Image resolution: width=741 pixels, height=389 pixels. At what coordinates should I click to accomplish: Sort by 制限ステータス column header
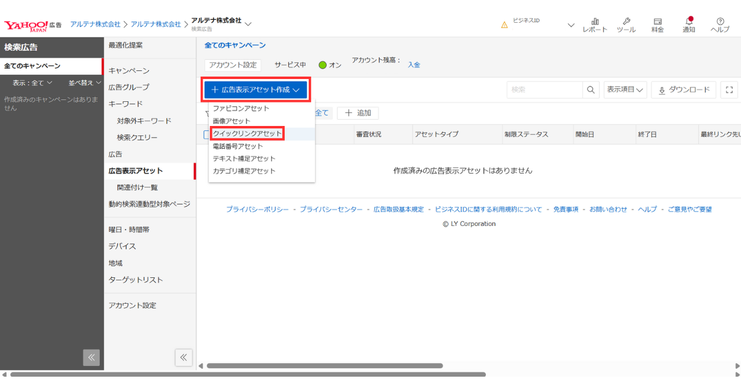click(x=526, y=134)
